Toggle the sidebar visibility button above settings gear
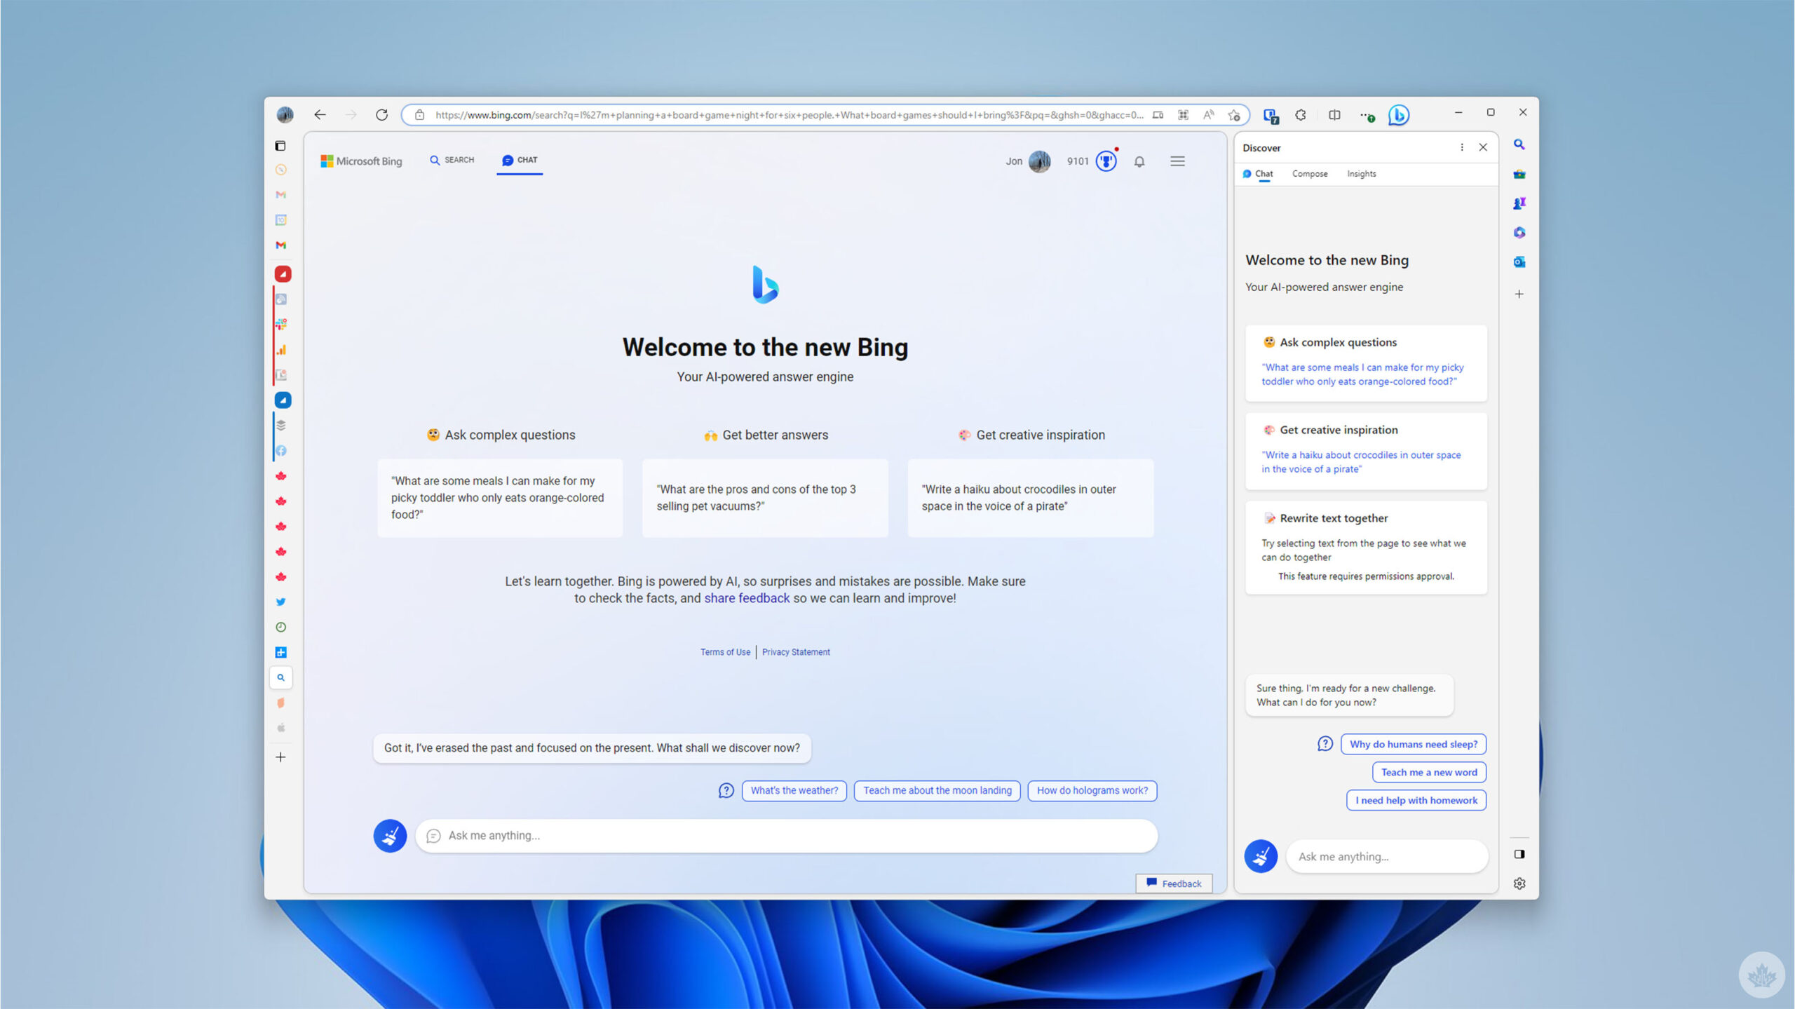The width and height of the screenshot is (1795, 1009). point(1519,854)
